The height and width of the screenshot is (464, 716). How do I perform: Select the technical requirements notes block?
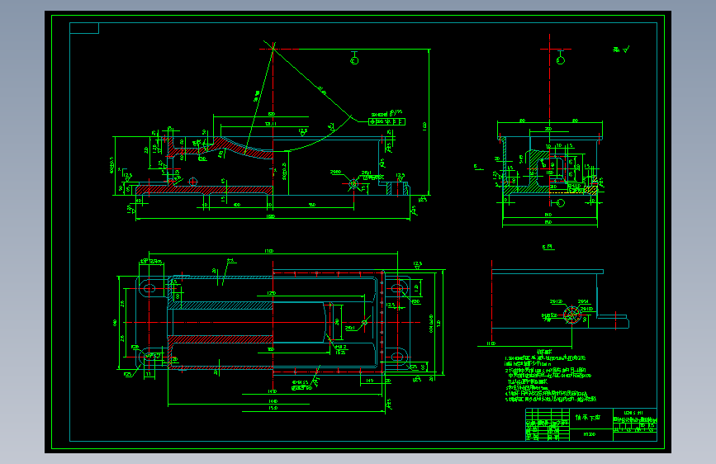pyautogui.click(x=550, y=376)
